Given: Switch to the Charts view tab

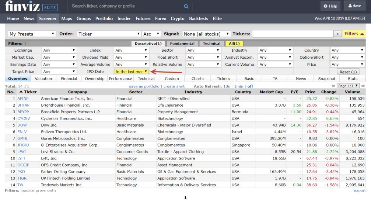Looking at the screenshot, I should pyautogui.click(x=197, y=79).
